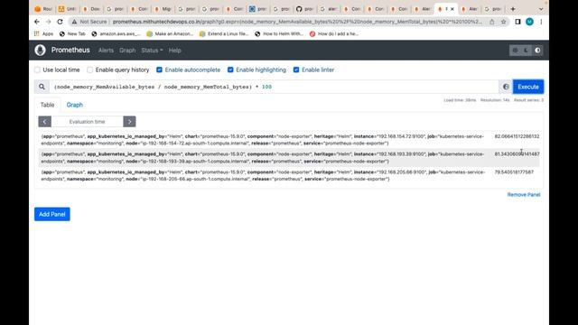The height and width of the screenshot is (325, 578).
Task: Switch to the 'Rou' first browser tab
Action: 42,9
